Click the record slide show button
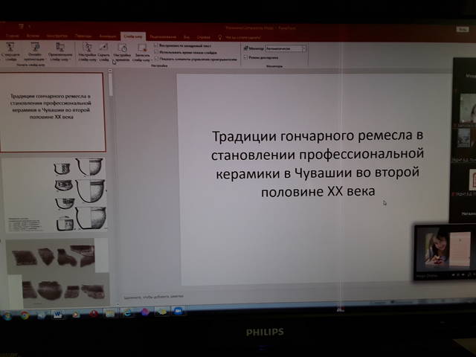Image resolution: width=476 pixels, height=357 pixels. pyautogui.click(x=142, y=52)
